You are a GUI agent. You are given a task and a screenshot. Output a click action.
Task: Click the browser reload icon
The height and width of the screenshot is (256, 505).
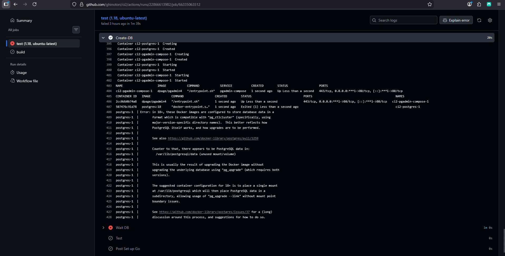(x=34, y=4)
